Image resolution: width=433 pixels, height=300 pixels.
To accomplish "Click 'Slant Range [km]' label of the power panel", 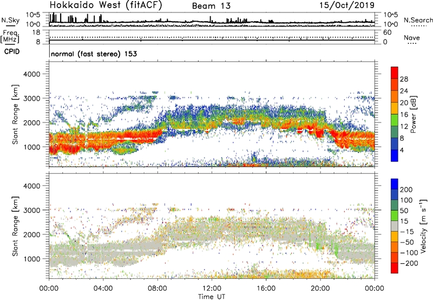I will (x=15, y=114).
